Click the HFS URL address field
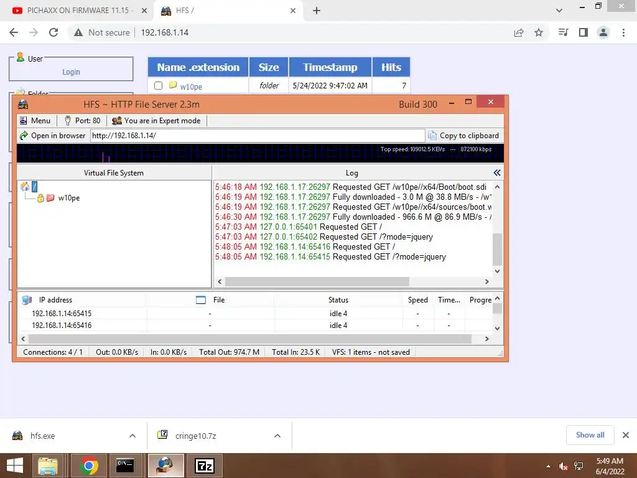The height and width of the screenshot is (478, 637). (x=258, y=136)
